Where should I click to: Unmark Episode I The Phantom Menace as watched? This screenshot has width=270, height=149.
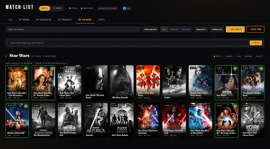tap(26, 68)
